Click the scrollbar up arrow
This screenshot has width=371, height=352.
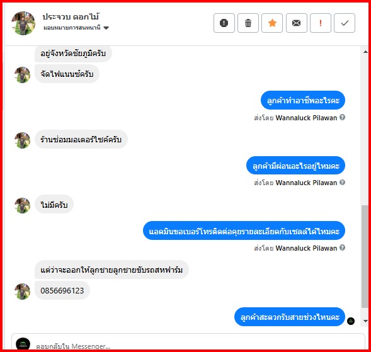[x=365, y=52]
